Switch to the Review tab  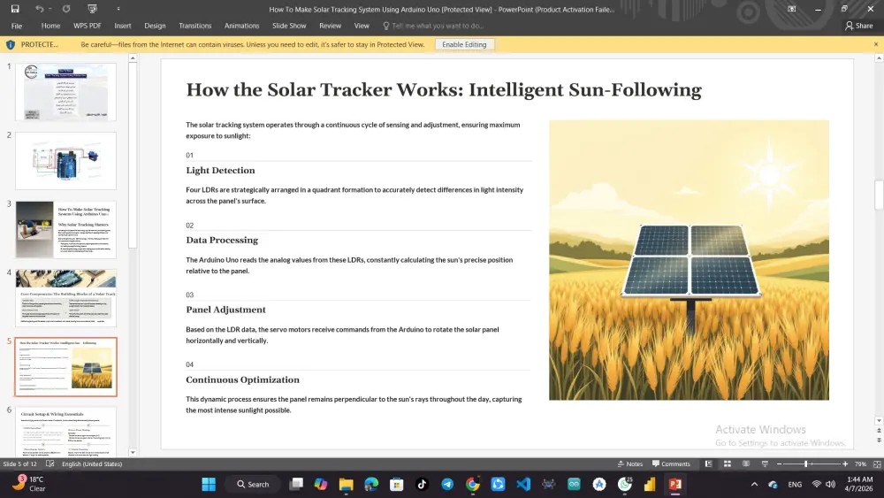click(x=330, y=26)
